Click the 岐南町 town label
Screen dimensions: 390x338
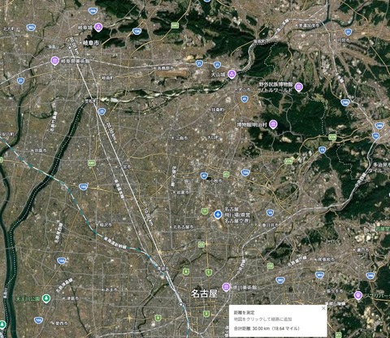[108, 78]
